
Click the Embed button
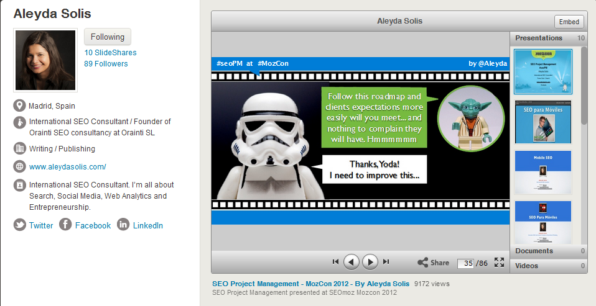[x=569, y=22]
